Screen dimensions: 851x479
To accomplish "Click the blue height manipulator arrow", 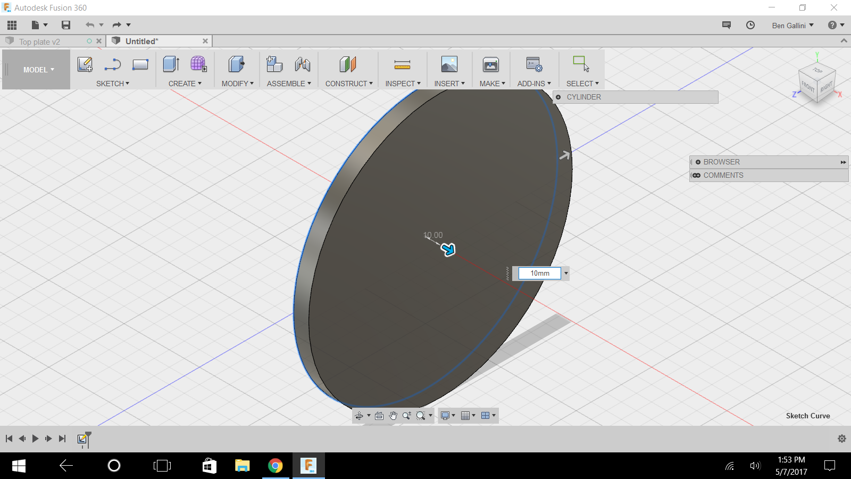I will coord(448,249).
